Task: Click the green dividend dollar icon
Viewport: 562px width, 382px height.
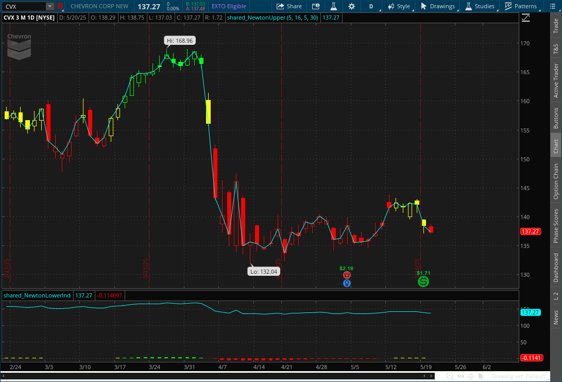Action: click(x=423, y=281)
